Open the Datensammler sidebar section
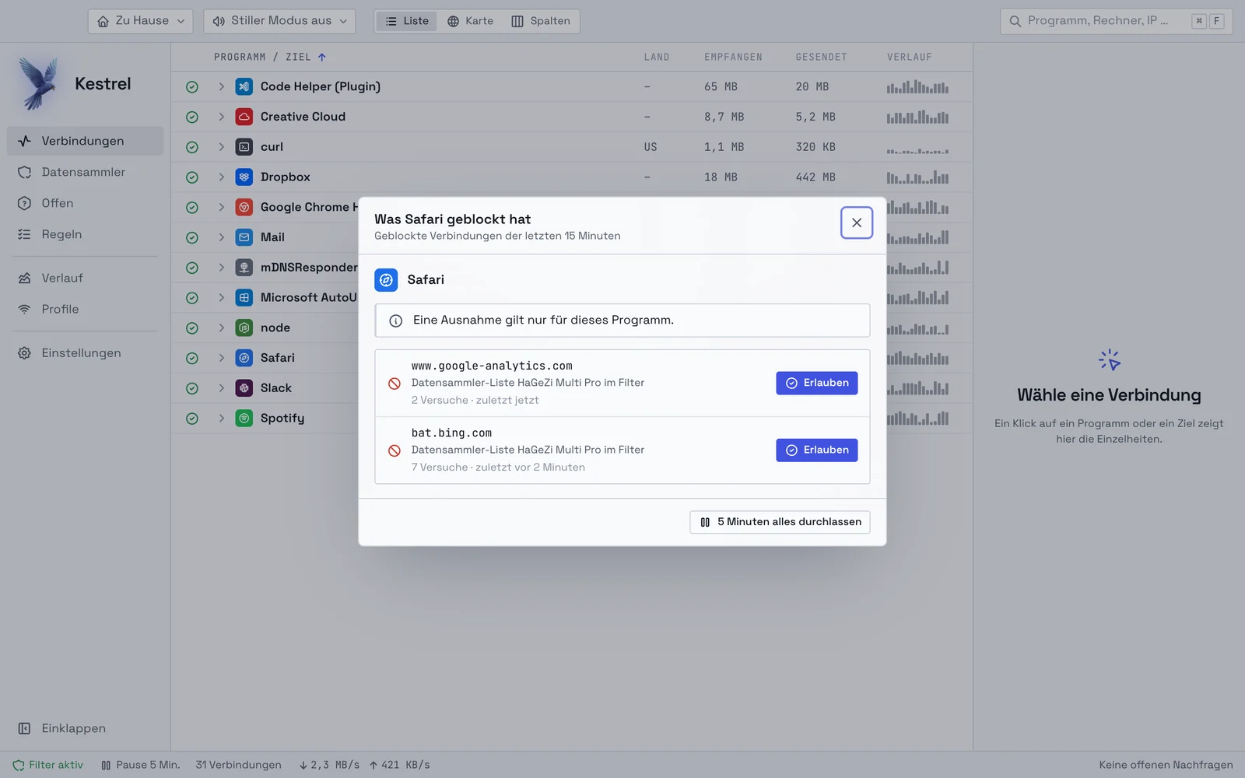Screen dimensions: 1245x778 click(x=85, y=172)
